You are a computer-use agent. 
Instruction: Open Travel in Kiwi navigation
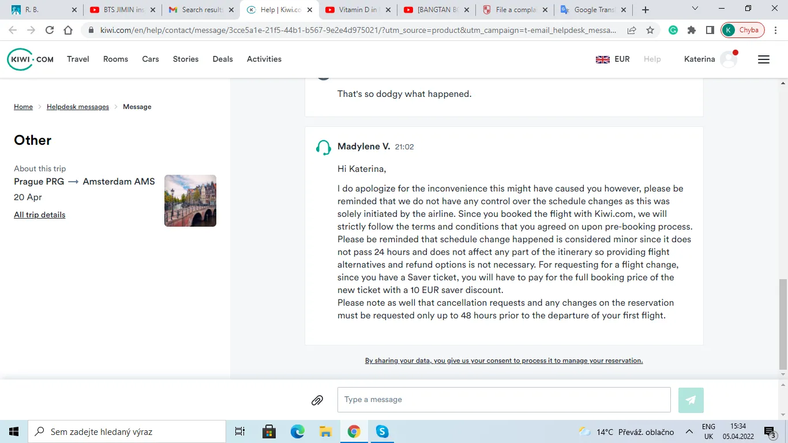coord(78,59)
